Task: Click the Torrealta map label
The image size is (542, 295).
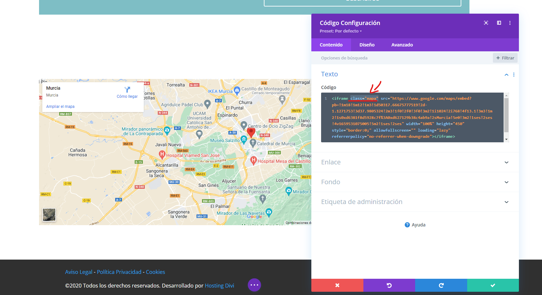Action: (x=176, y=85)
